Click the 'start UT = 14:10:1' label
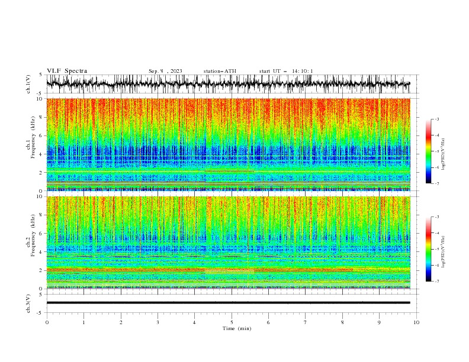The height and width of the screenshot is (362, 469). (x=286, y=71)
